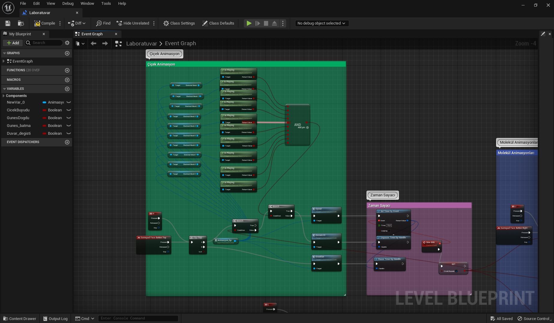Open Find to search the blueprint

pyautogui.click(x=103, y=23)
